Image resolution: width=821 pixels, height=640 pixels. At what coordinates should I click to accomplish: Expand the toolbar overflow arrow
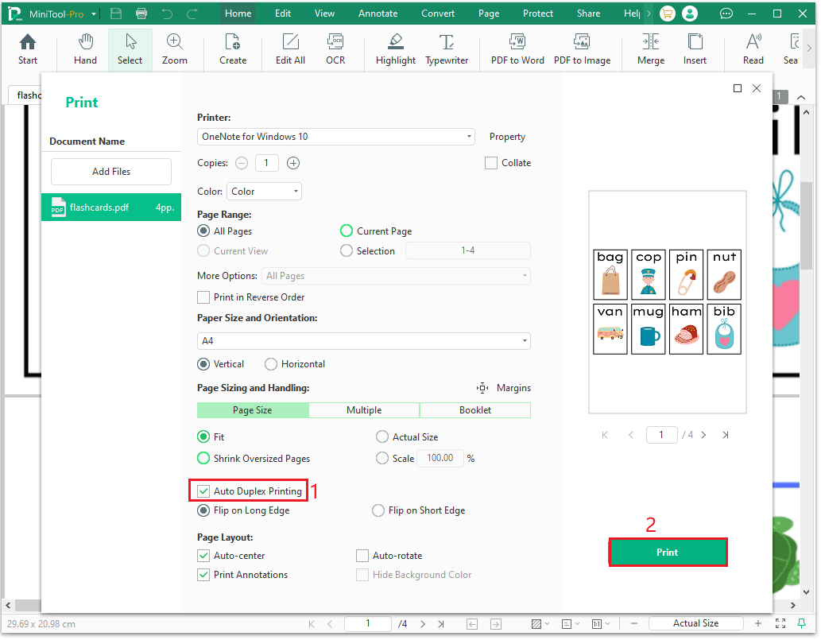coord(810,48)
